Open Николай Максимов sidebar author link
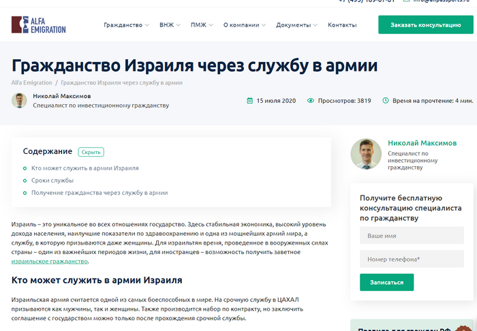Viewport: 477px width, 331px height. click(422, 143)
